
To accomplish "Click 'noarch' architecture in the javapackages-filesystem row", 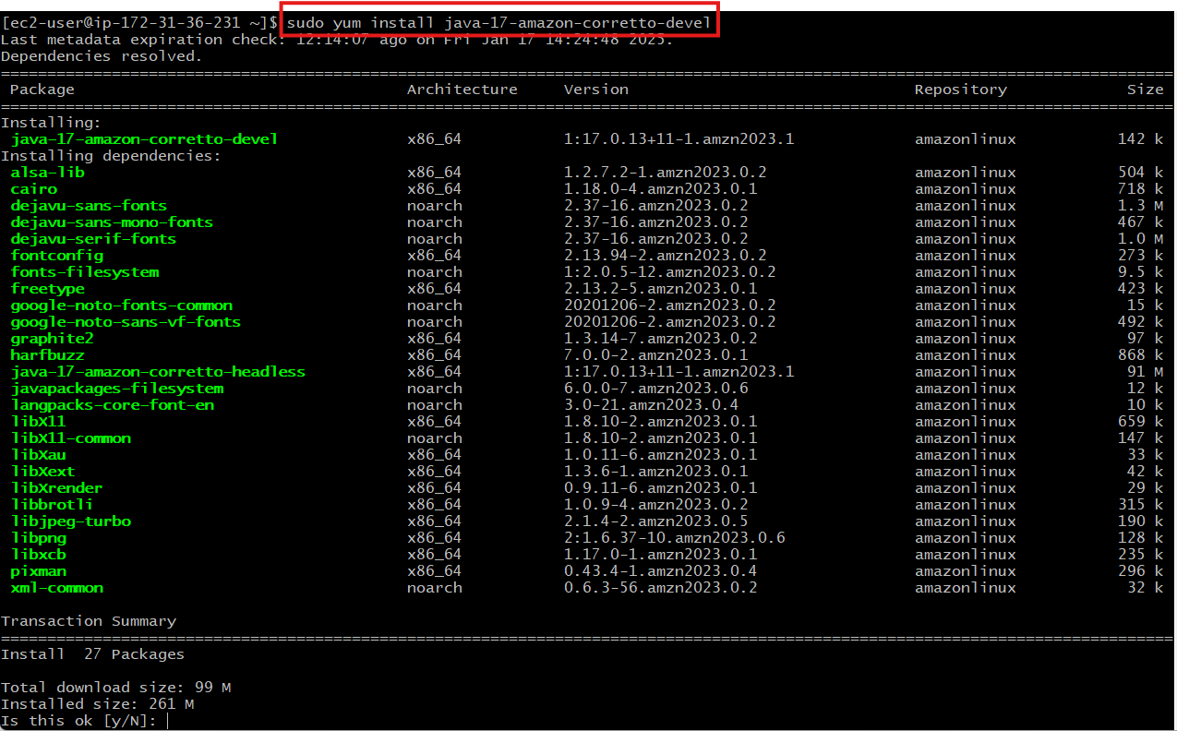I will pyautogui.click(x=435, y=389).
